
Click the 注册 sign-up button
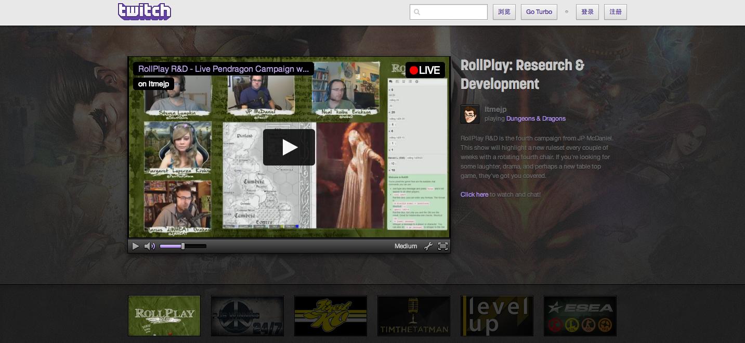616,12
